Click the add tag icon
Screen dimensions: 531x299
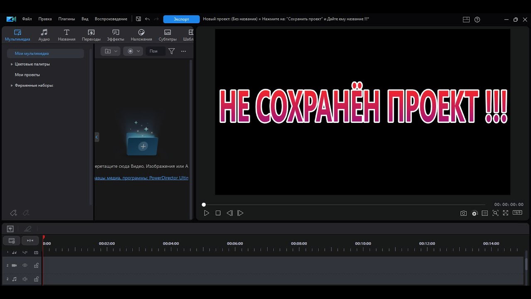point(14,213)
